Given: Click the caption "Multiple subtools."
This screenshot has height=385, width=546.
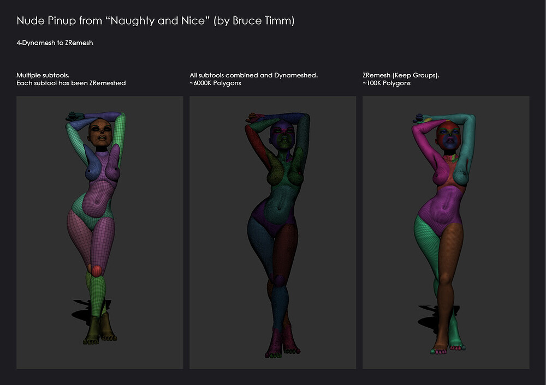Looking at the screenshot, I should click(43, 75).
